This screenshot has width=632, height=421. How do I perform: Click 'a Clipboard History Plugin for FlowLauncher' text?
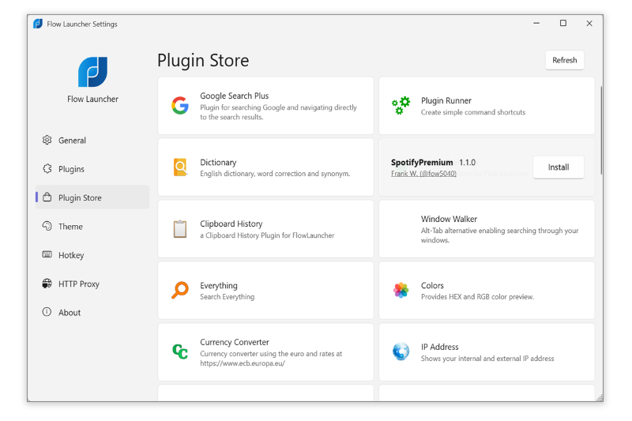(267, 235)
